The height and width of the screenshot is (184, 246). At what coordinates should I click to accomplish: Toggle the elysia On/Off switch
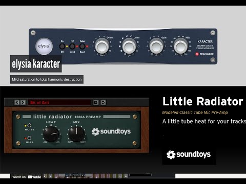62,47
